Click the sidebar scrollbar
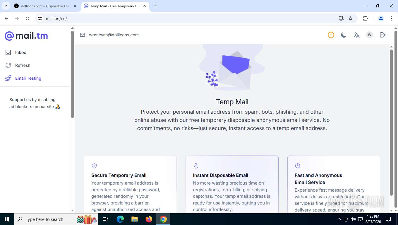The width and height of the screenshot is (398, 225). [73, 74]
